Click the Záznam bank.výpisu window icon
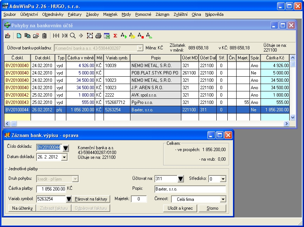This screenshot has width=304, height=227. click(x=7, y=135)
